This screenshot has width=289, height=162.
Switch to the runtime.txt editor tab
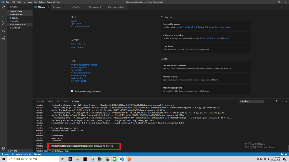[96, 7]
